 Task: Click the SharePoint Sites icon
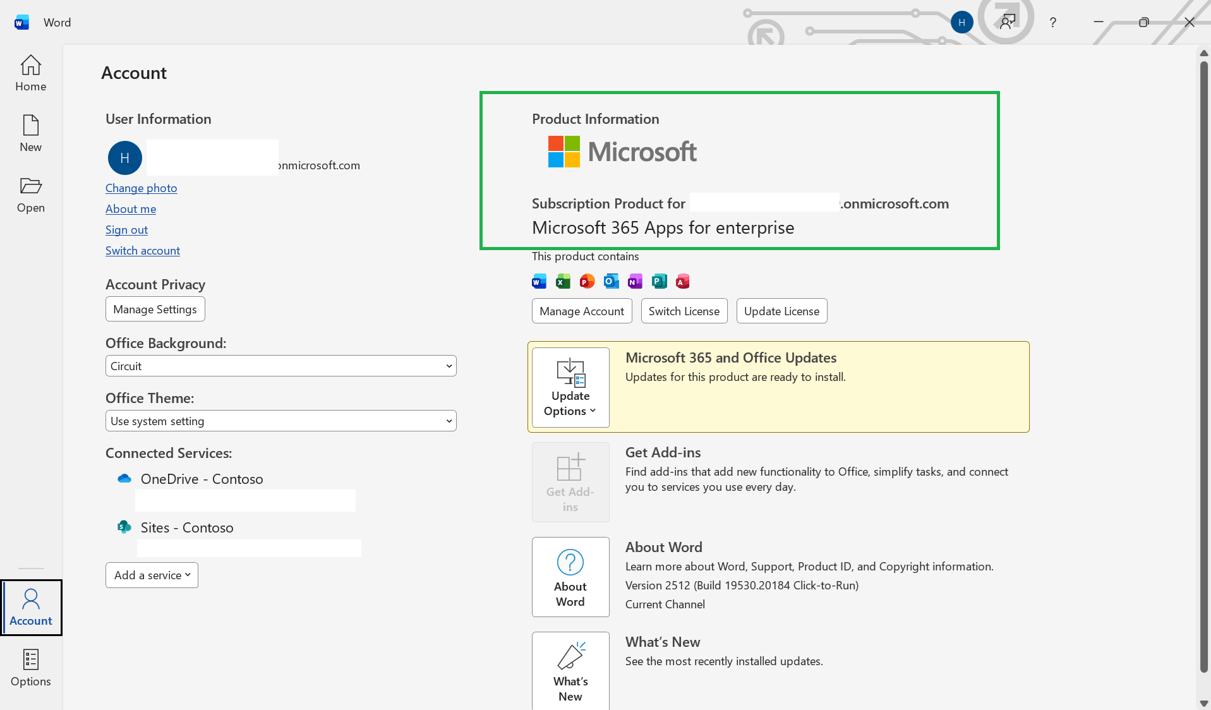124,527
